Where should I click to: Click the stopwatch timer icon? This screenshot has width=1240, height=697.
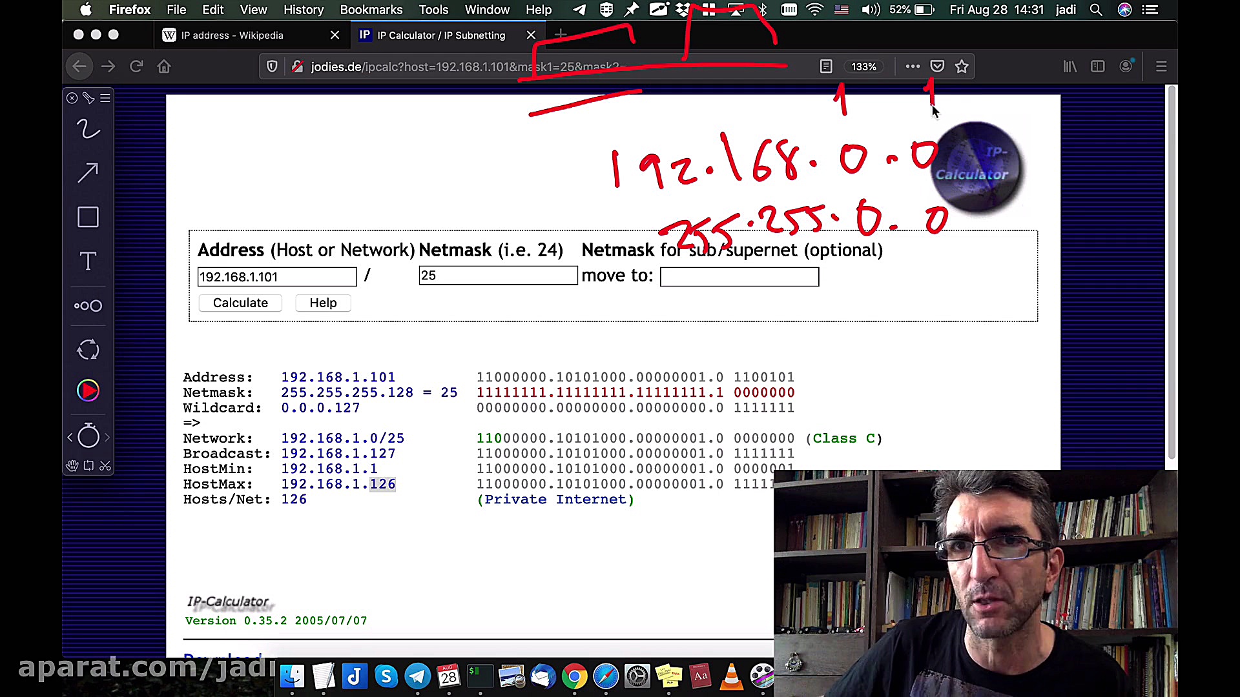point(88,437)
